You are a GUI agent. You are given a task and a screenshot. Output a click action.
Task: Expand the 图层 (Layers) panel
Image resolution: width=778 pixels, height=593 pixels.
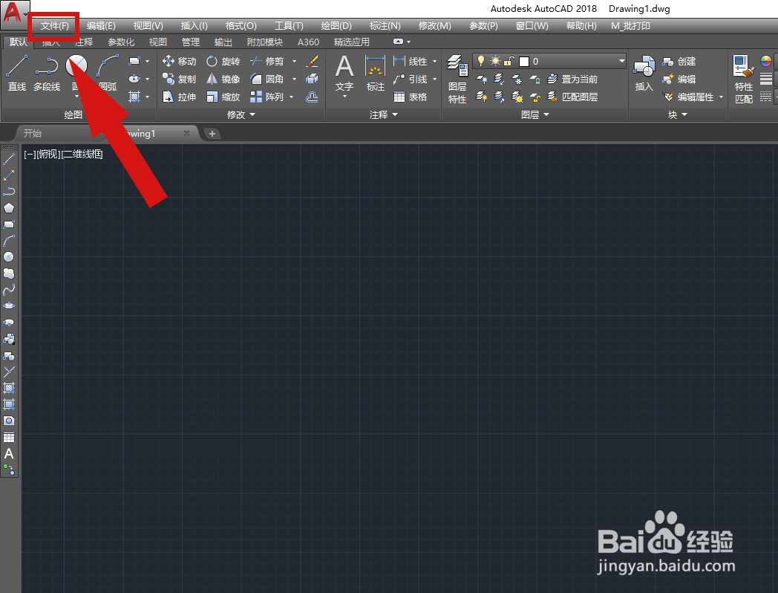(x=535, y=114)
